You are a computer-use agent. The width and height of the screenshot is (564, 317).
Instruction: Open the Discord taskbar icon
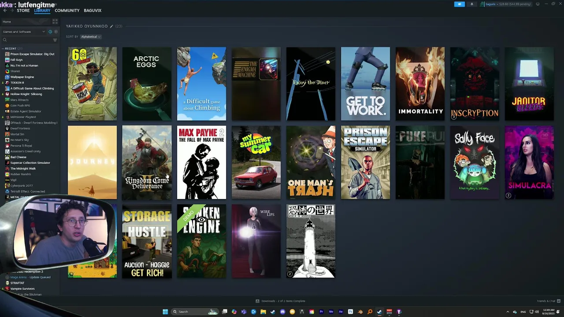tap(282, 312)
